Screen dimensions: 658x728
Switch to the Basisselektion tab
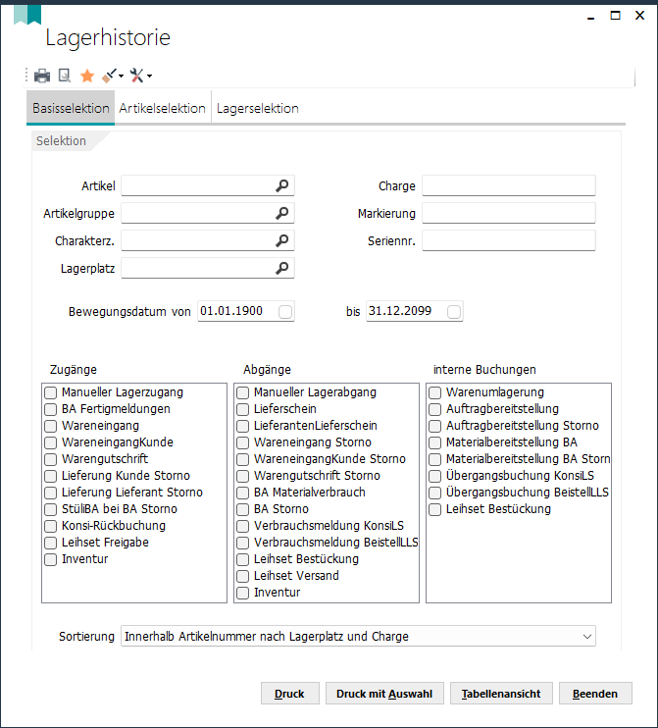[71, 108]
